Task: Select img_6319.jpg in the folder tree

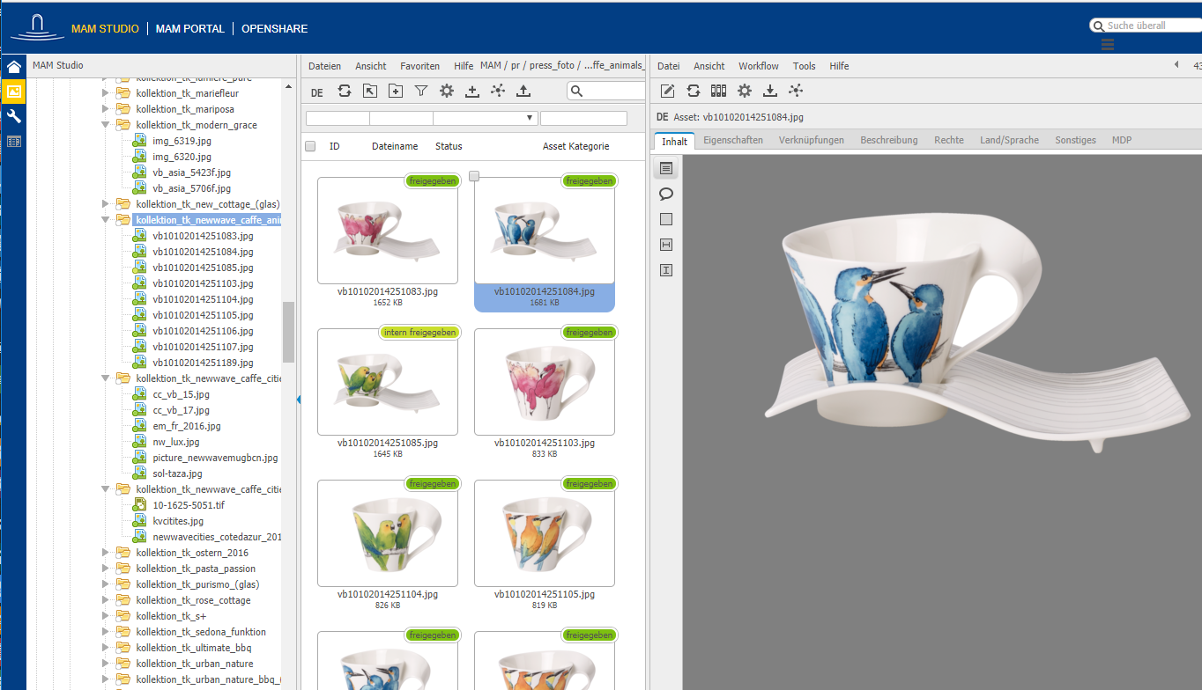Action: [182, 141]
